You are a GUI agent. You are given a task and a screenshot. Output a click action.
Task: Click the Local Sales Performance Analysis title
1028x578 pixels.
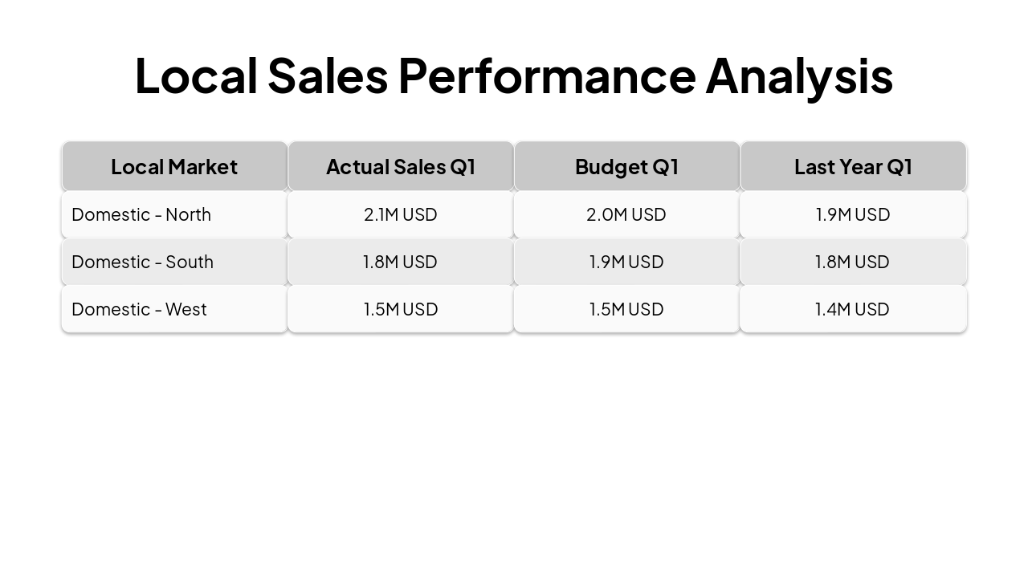tap(513, 75)
